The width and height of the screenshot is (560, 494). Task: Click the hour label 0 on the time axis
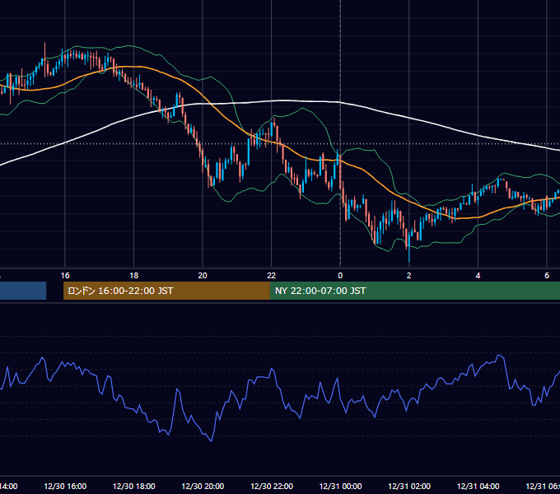click(x=340, y=276)
